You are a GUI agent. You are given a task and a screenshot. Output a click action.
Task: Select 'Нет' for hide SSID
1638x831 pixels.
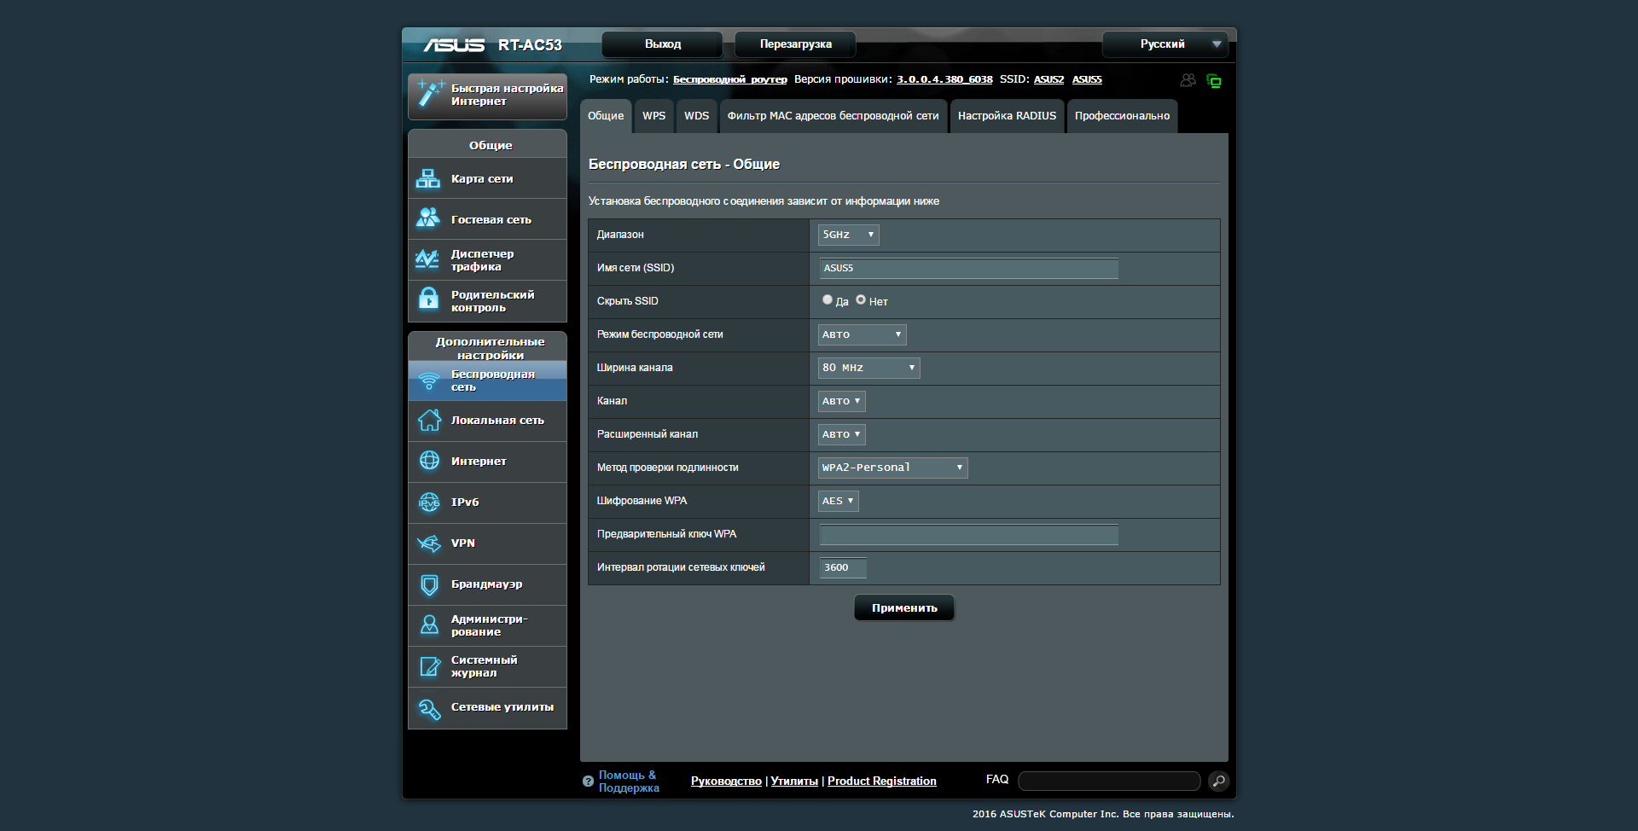click(861, 299)
